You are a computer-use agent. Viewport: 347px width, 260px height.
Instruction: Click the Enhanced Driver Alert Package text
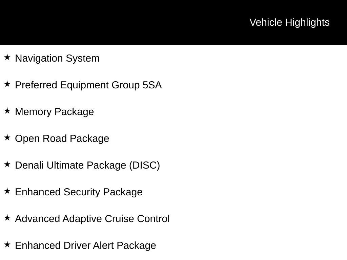[x=85, y=246]
